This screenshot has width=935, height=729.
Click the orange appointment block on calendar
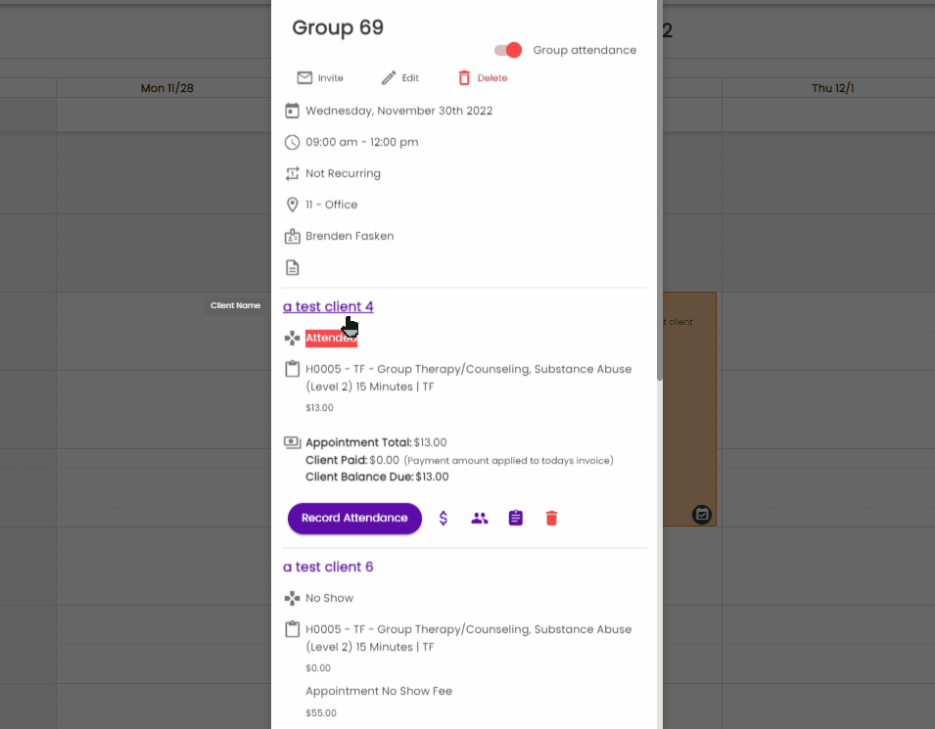(689, 411)
